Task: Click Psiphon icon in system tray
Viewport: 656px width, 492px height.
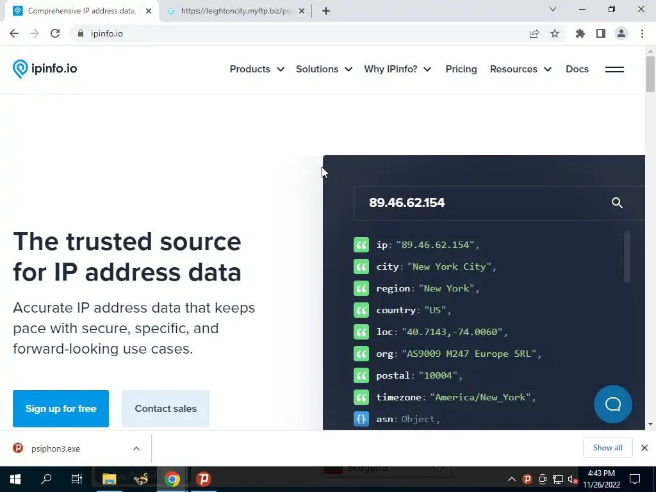Action: pyautogui.click(x=527, y=479)
